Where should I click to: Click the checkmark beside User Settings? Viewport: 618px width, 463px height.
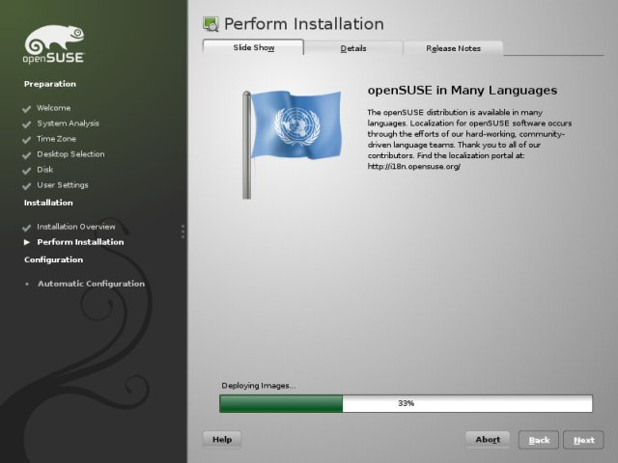click(26, 185)
